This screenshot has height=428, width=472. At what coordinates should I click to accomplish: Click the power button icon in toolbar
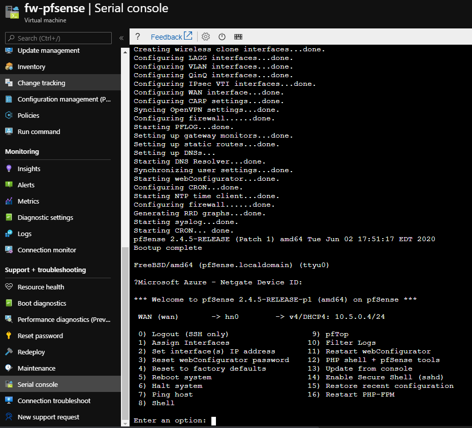[222, 37]
